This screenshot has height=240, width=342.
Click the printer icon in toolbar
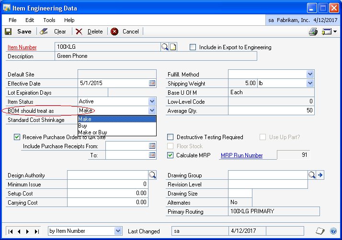[x=313, y=32]
